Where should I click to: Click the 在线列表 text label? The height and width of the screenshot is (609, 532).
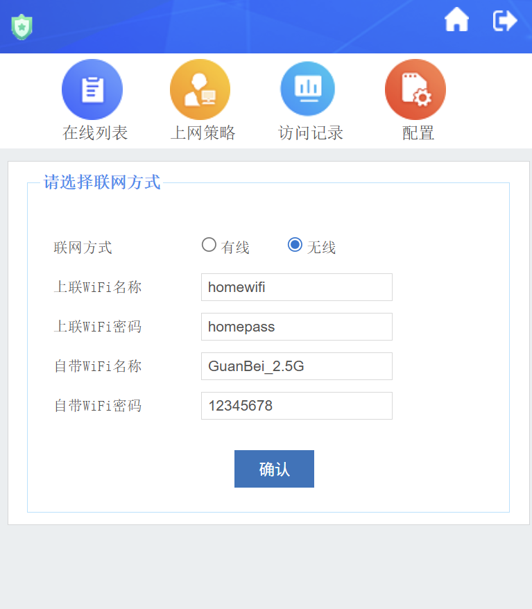pyautogui.click(x=95, y=133)
